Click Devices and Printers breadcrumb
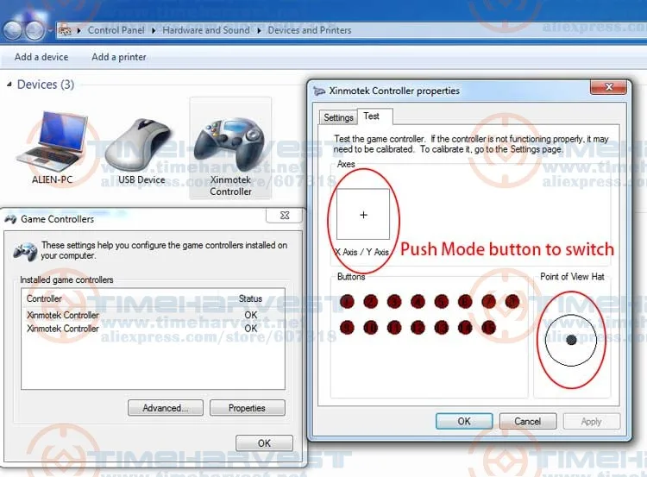 click(x=310, y=30)
